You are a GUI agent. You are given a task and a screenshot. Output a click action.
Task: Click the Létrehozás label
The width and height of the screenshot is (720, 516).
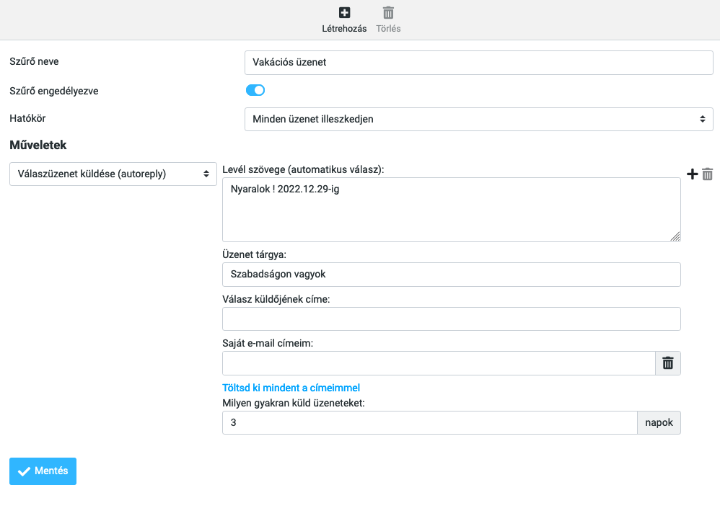[x=344, y=28]
